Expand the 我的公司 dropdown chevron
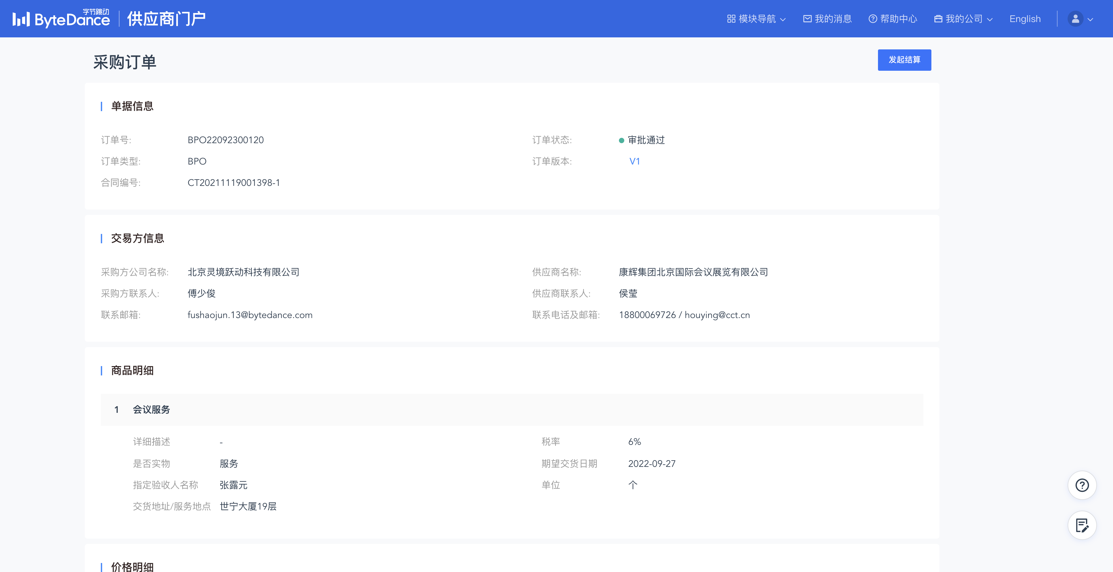The image size is (1113, 572). tap(990, 19)
